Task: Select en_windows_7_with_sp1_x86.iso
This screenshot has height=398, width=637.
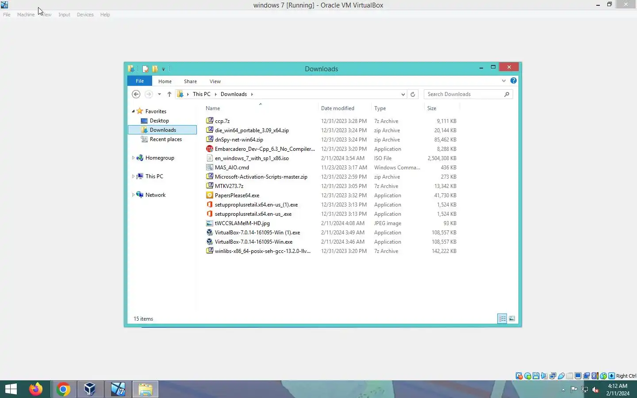Action: 252,158
